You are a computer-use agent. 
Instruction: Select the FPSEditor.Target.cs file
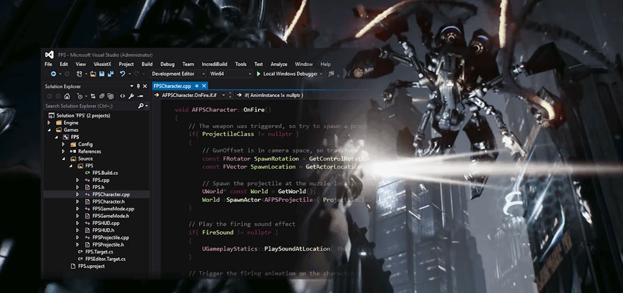coord(105,259)
